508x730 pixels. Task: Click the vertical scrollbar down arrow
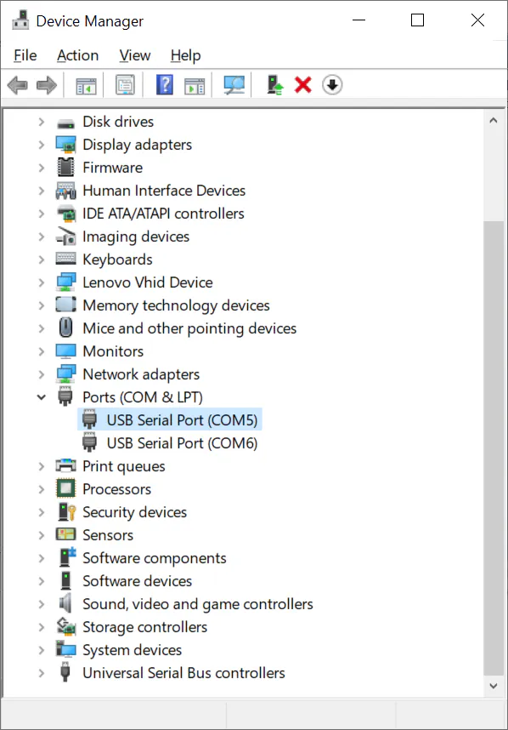(494, 686)
